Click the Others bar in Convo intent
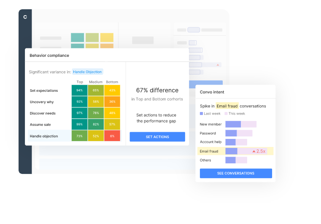321x224 pixels. 236,160
